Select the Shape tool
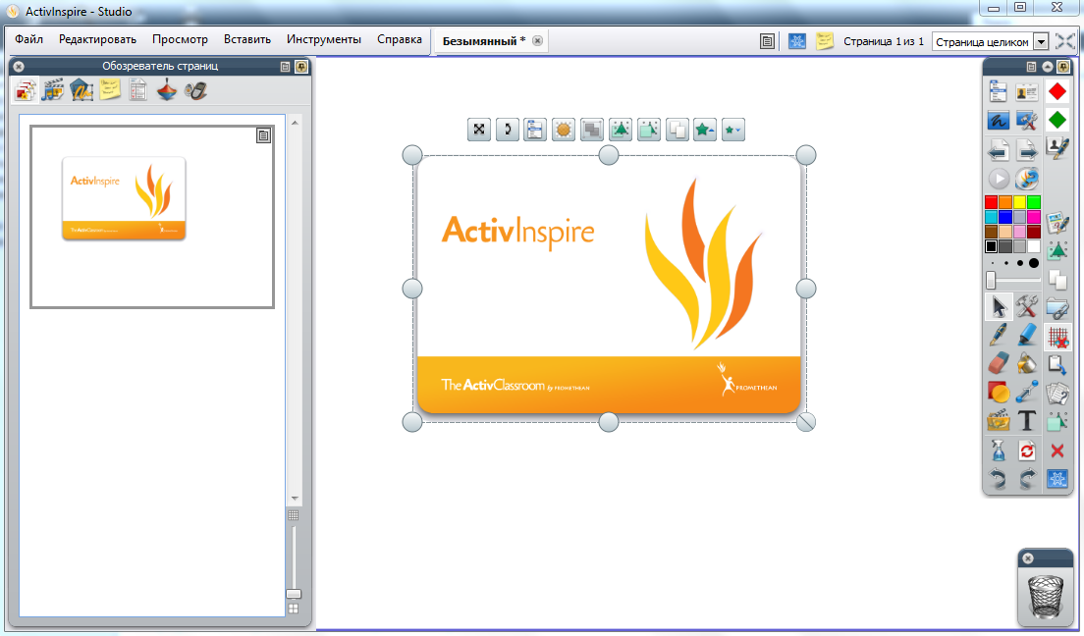This screenshot has width=1084, height=636. [998, 392]
